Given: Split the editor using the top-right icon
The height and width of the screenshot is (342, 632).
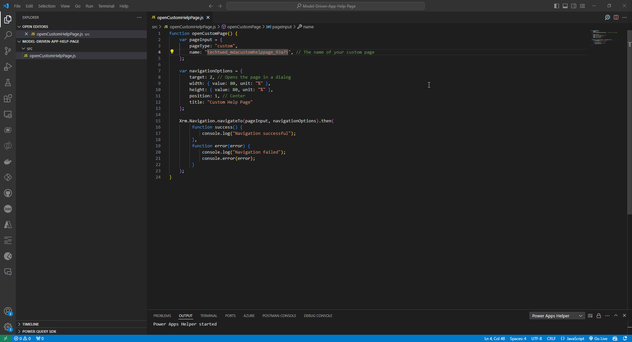Looking at the screenshot, I should coord(616,17).
